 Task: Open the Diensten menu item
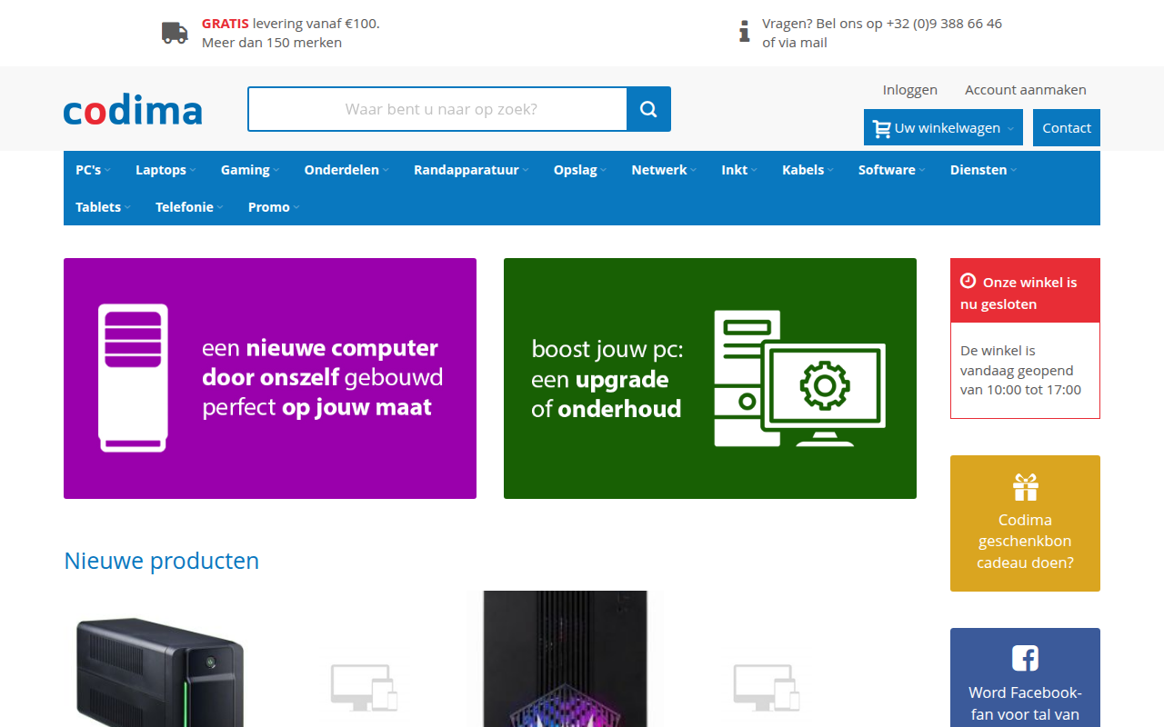tap(984, 170)
